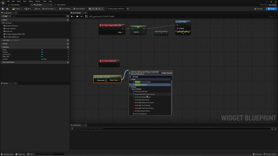
Task: Open the Window menu
Action: 38,1
